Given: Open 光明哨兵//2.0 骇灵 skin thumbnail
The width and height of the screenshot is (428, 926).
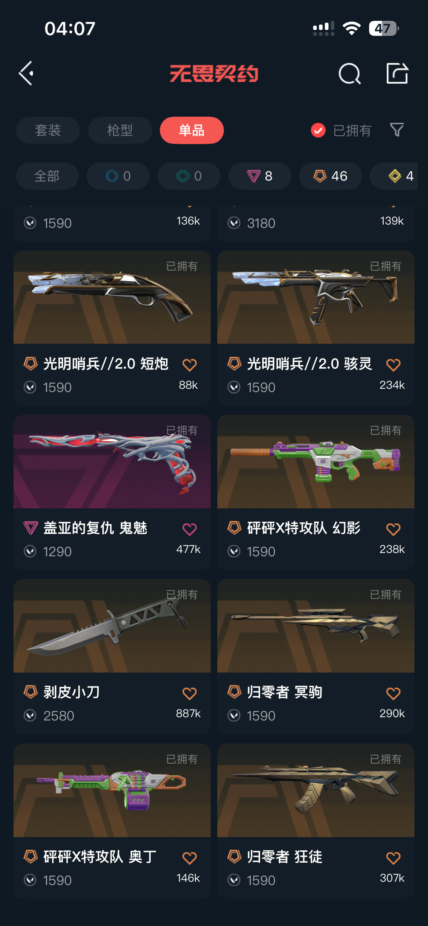Looking at the screenshot, I should click(316, 297).
